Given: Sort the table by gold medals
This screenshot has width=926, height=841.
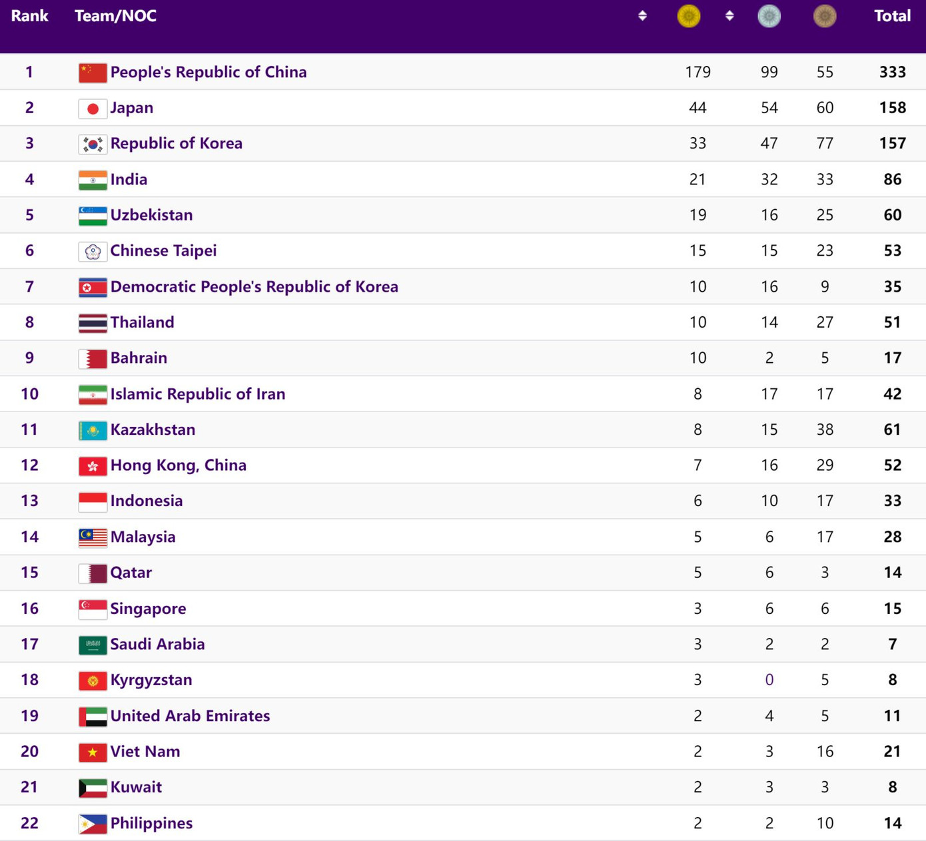Looking at the screenshot, I should coord(689,16).
